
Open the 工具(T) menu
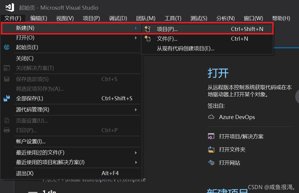[x=173, y=18]
